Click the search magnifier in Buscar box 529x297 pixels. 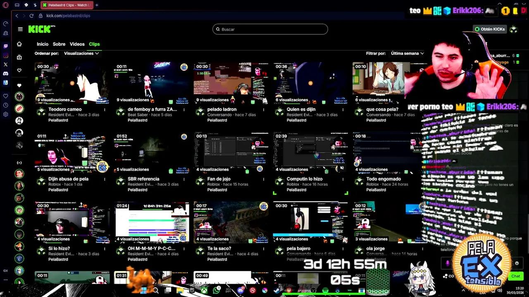[217, 29]
